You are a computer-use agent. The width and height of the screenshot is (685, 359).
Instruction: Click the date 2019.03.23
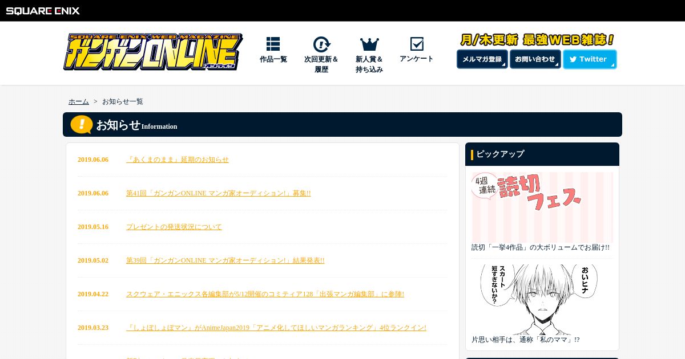click(x=93, y=328)
